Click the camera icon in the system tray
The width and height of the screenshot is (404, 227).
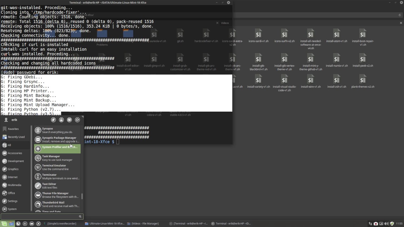coord(376,224)
